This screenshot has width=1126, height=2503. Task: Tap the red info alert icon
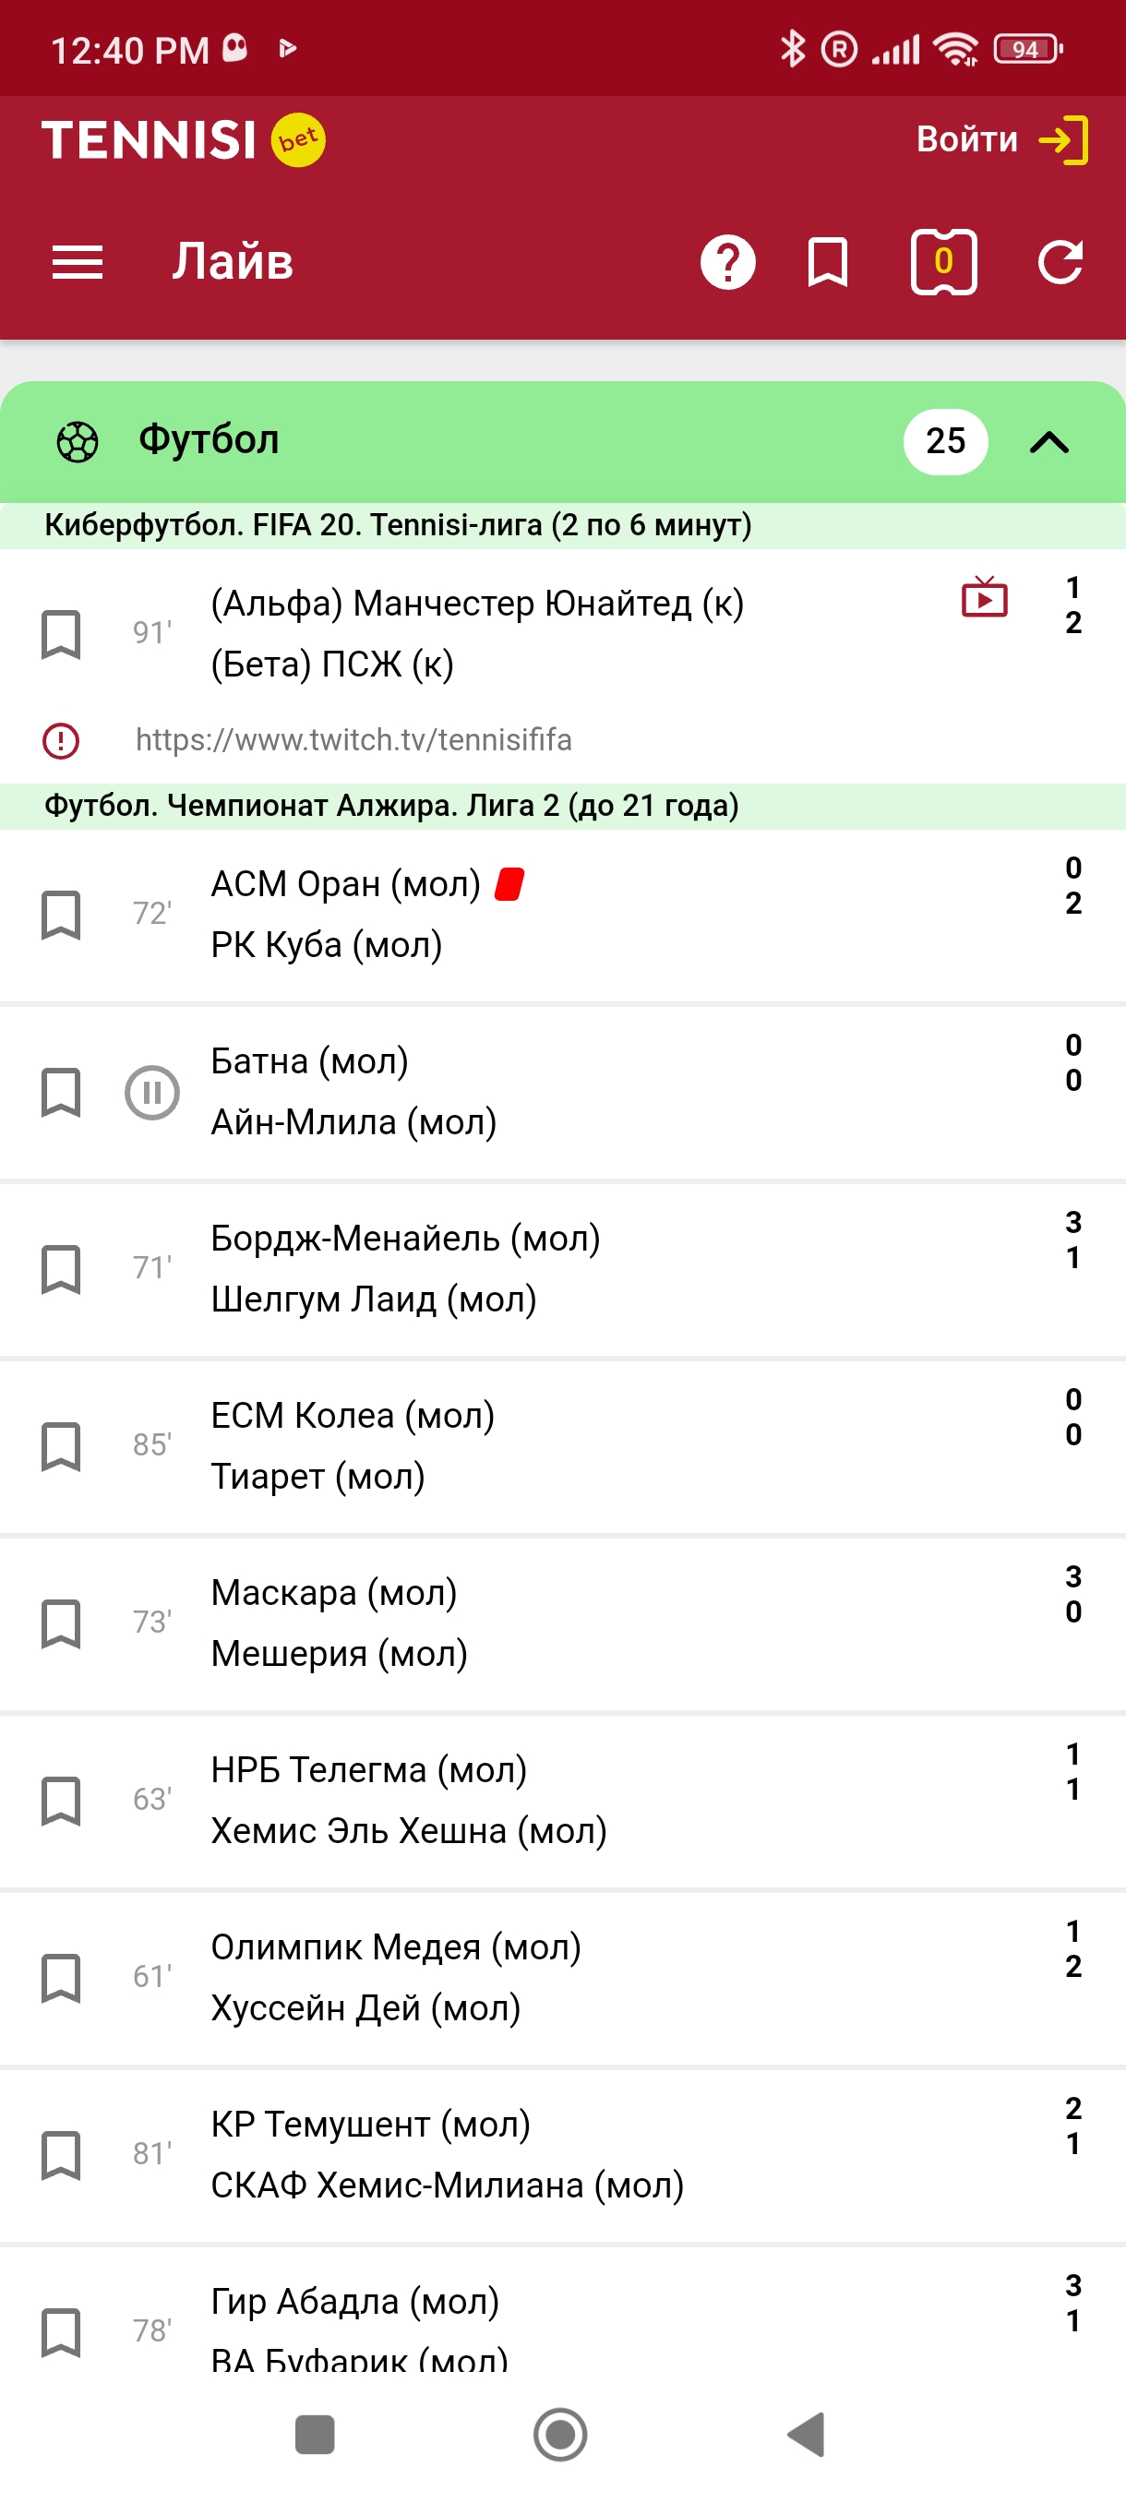pyautogui.click(x=60, y=740)
